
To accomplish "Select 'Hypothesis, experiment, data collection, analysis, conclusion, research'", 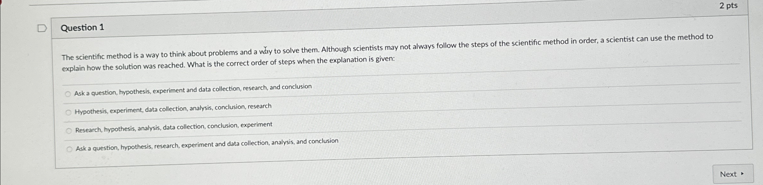I will tap(68, 112).
